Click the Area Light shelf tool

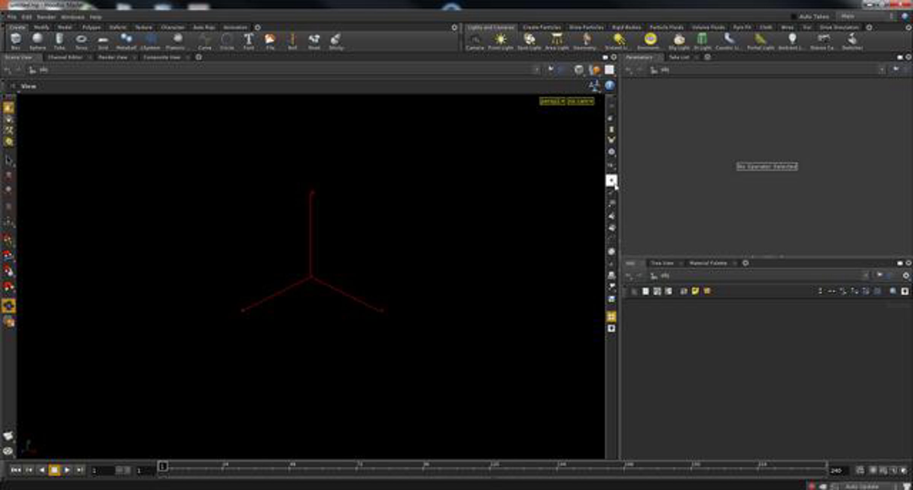point(557,41)
